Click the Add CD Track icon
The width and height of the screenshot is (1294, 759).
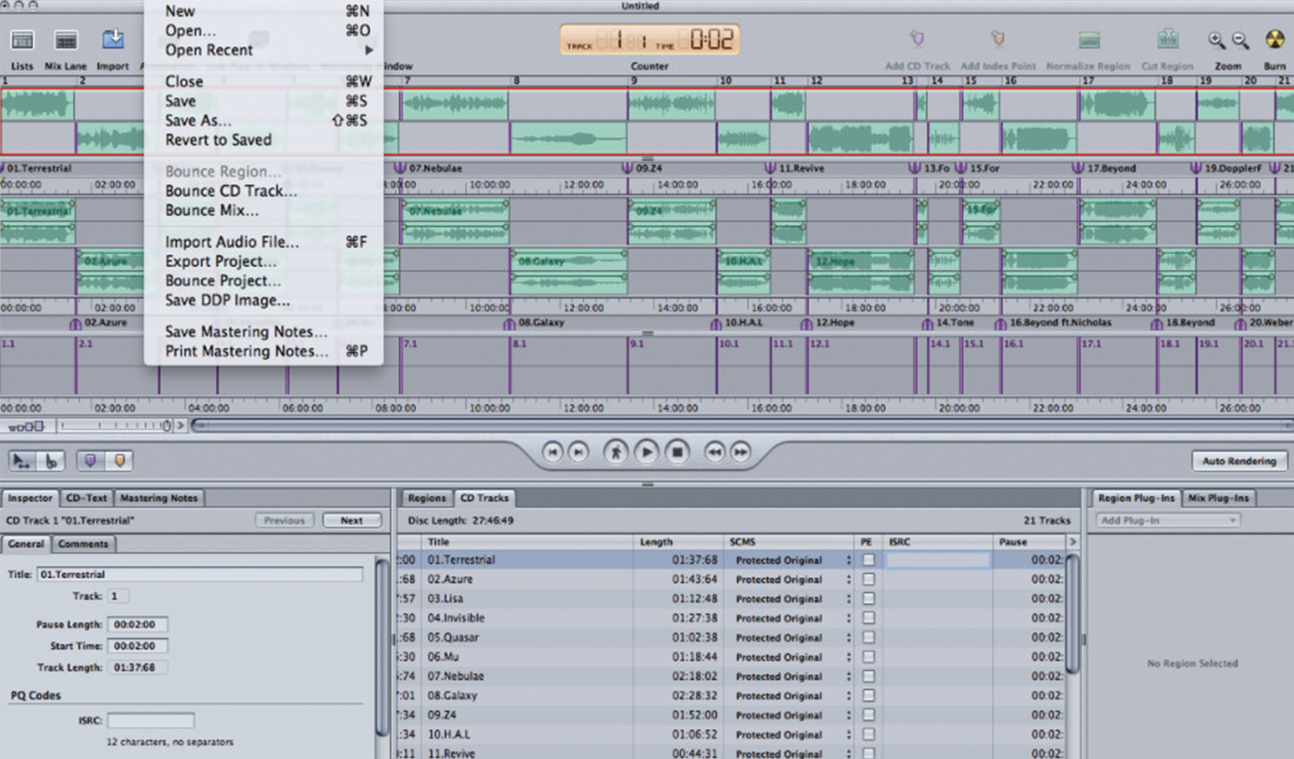coord(917,39)
